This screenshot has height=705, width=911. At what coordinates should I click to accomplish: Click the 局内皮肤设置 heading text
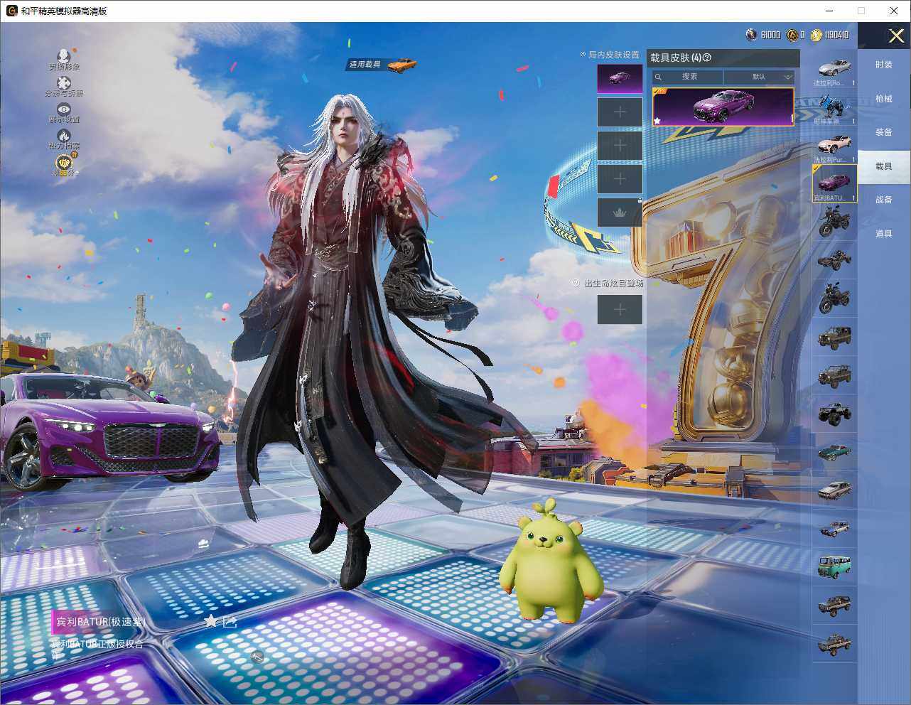click(614, 55)
